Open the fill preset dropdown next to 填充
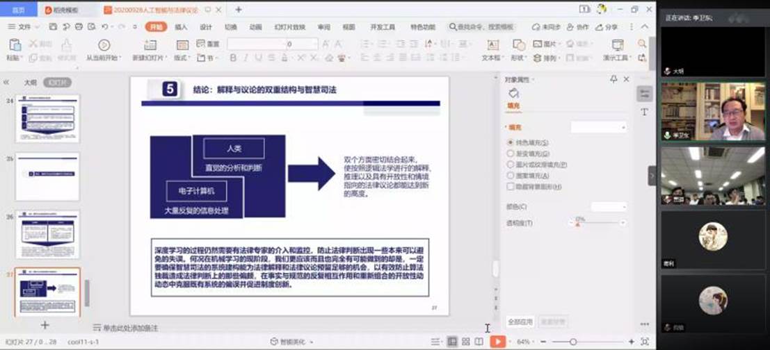This screenshot has width=770, height=350. pyautogui.click(x=598, y=128)
